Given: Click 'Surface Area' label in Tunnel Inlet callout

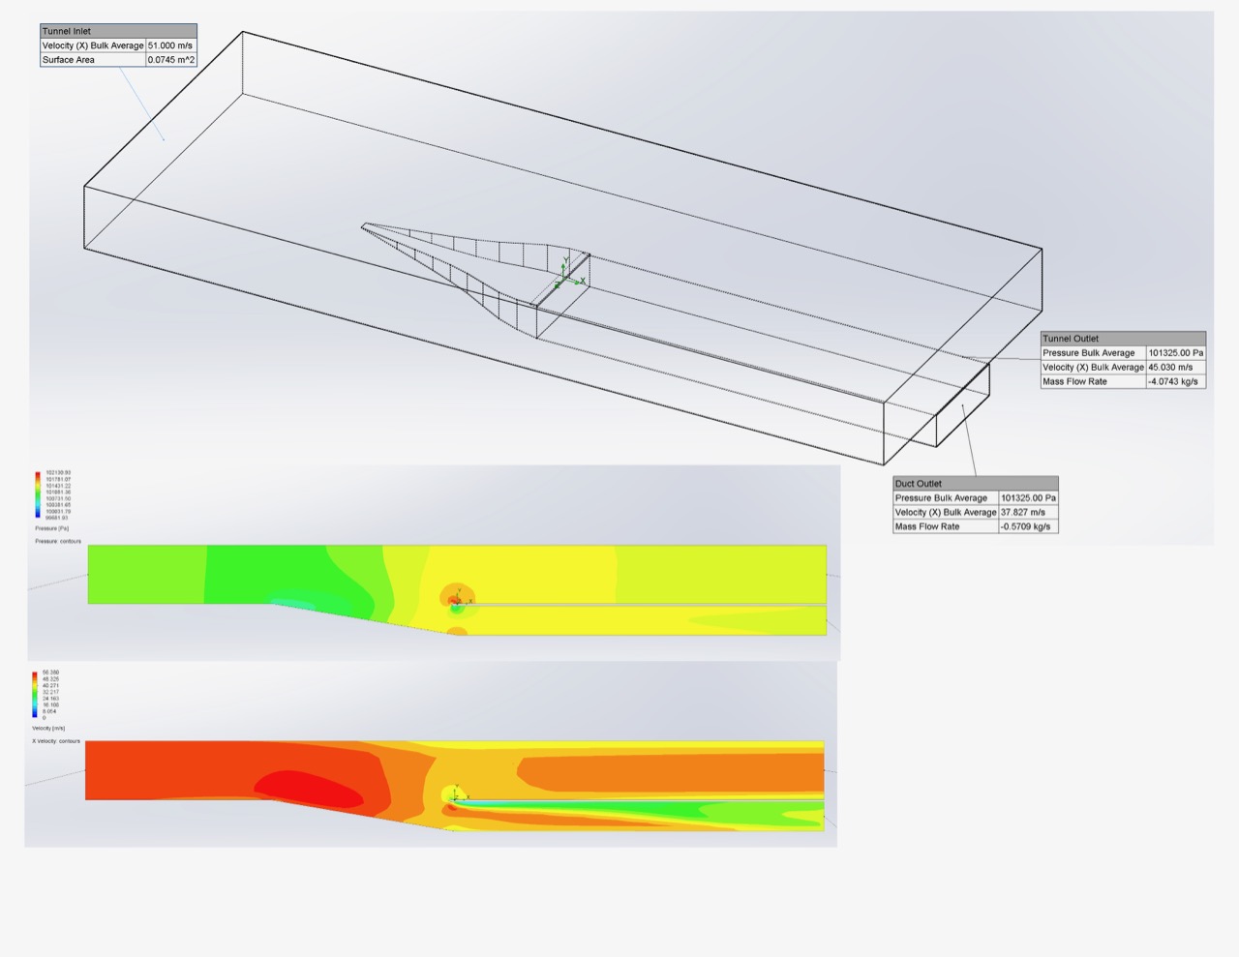Looking at the screenshot, I should [x=69, y=60].
